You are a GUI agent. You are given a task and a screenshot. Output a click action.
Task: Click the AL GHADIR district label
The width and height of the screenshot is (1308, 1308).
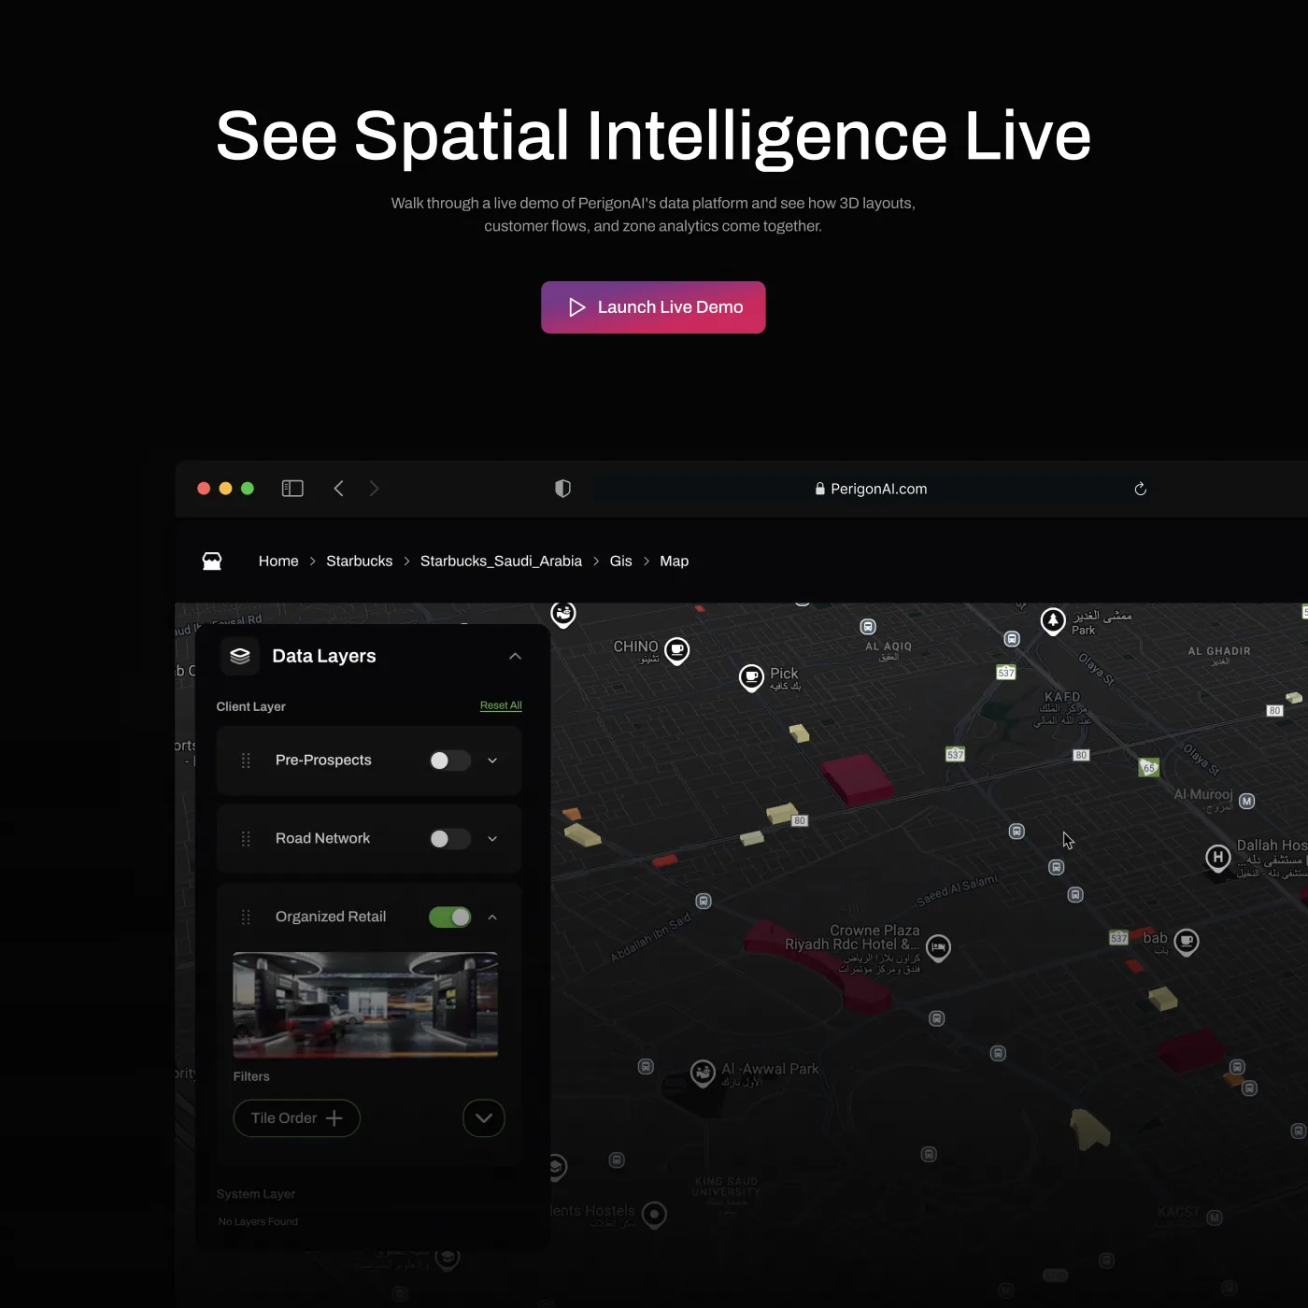point(1218,651)
